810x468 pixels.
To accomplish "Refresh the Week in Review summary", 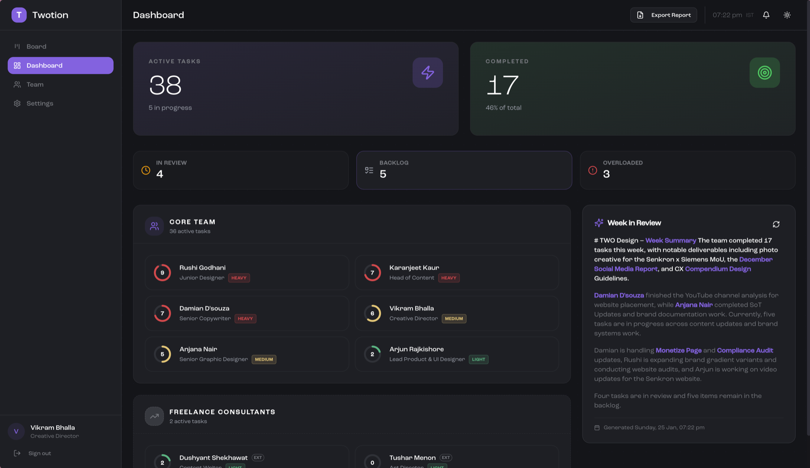I will click(x=777, y=224).
